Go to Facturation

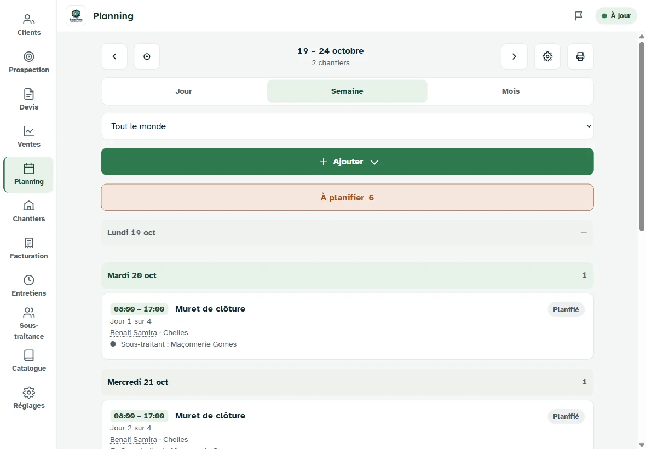(29, 249)
